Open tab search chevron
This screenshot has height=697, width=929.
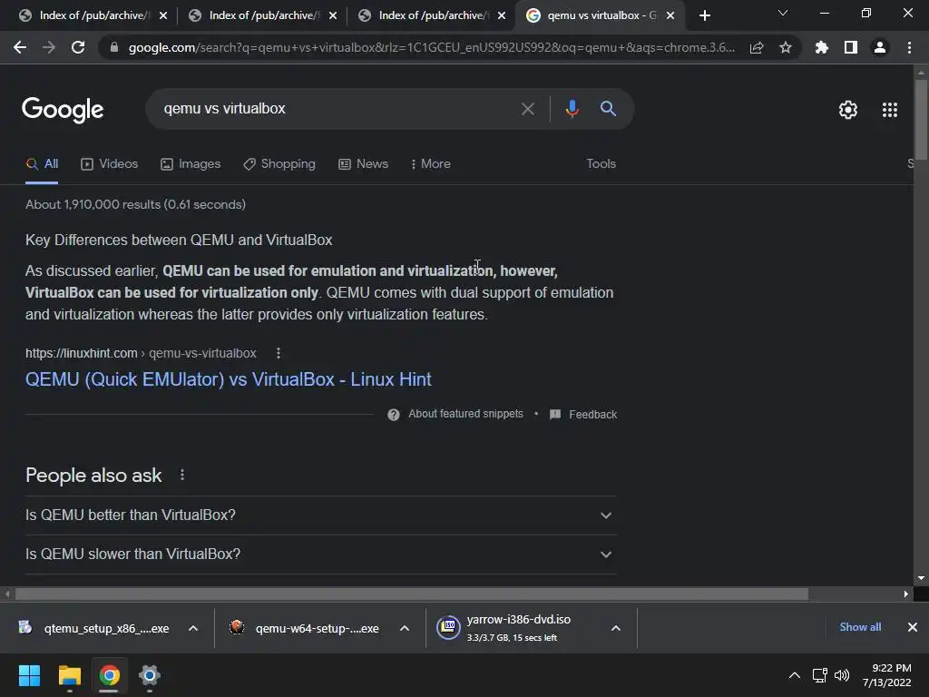[783, 13]
